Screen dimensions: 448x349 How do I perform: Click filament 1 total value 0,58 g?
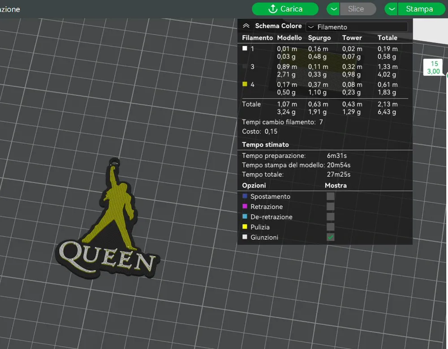pyautogui.click(x=387, y=56)
